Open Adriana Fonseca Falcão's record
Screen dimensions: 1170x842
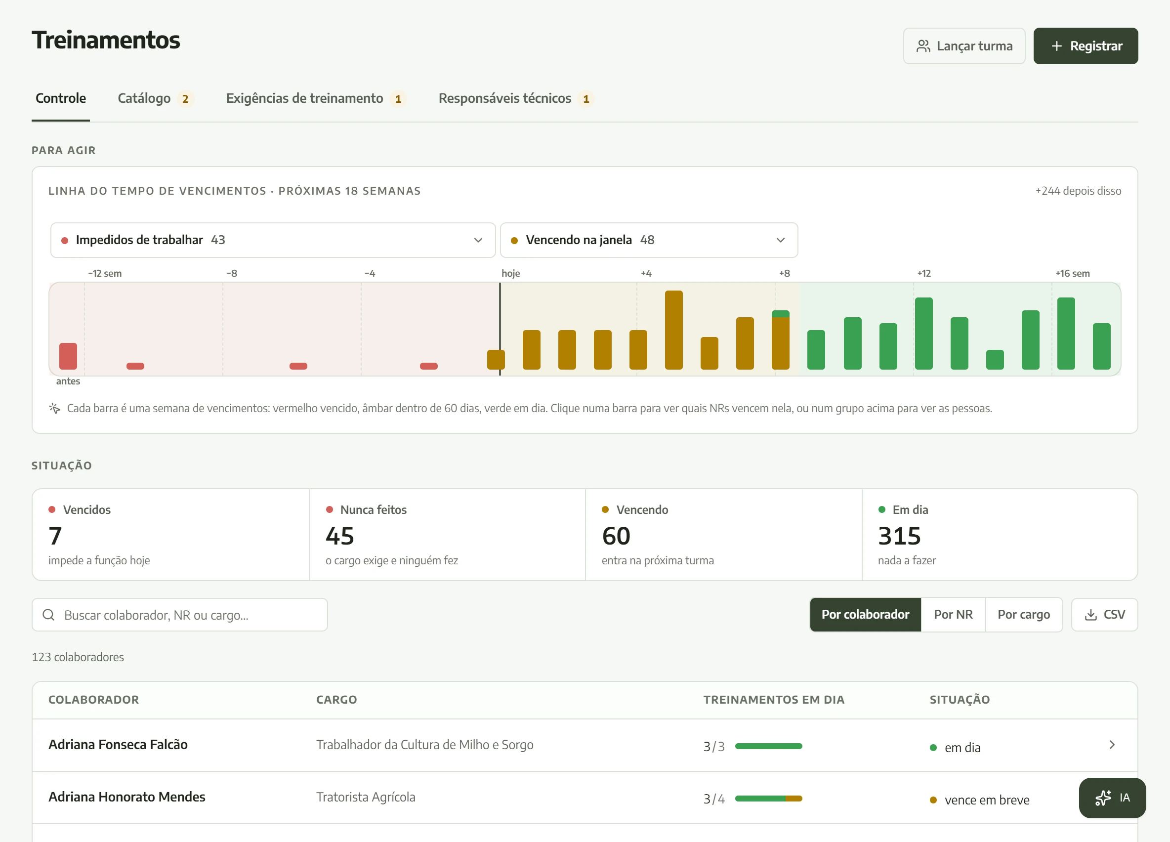point(585,745)
